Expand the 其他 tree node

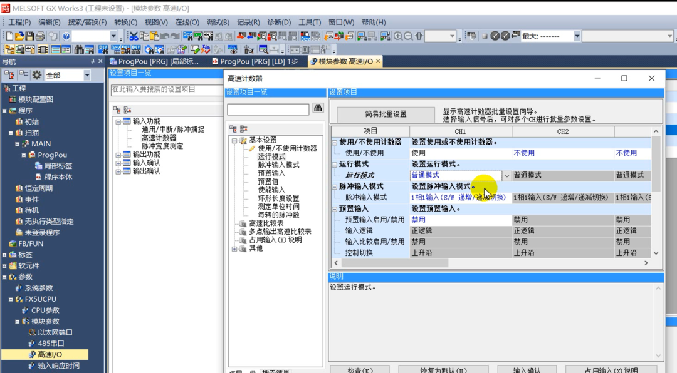[x=234, y=249]
